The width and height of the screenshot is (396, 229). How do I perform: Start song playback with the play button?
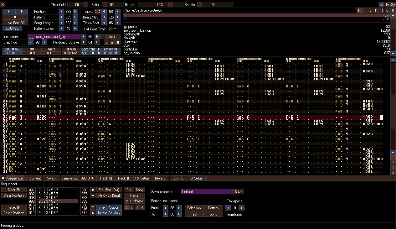[9, 11]
